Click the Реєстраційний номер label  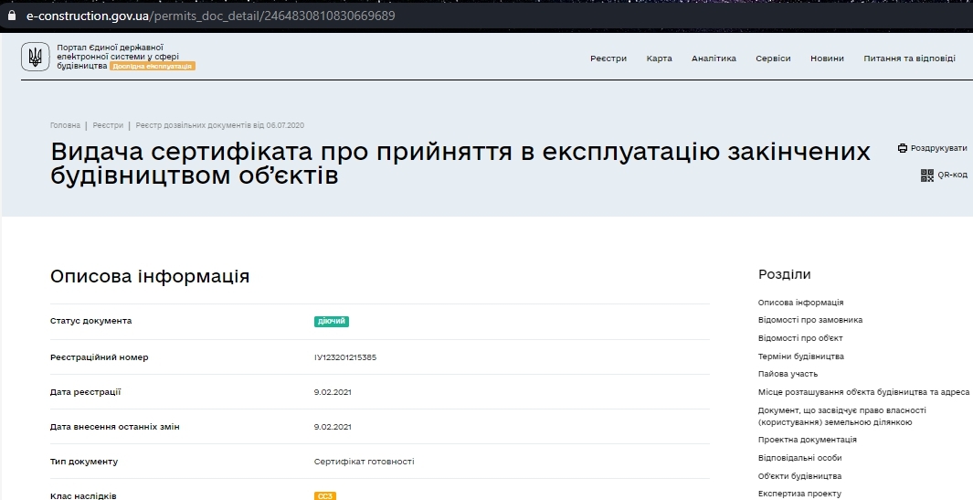tap(100, 357)
